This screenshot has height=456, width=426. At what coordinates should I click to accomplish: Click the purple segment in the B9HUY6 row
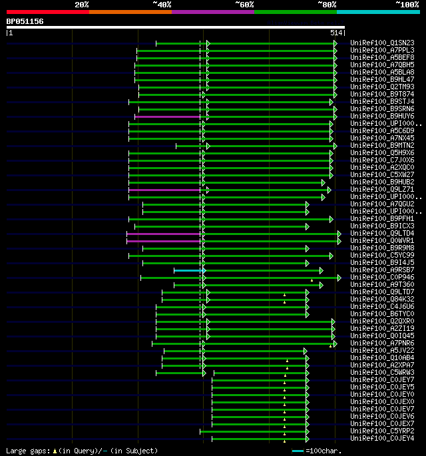(168, 117)
